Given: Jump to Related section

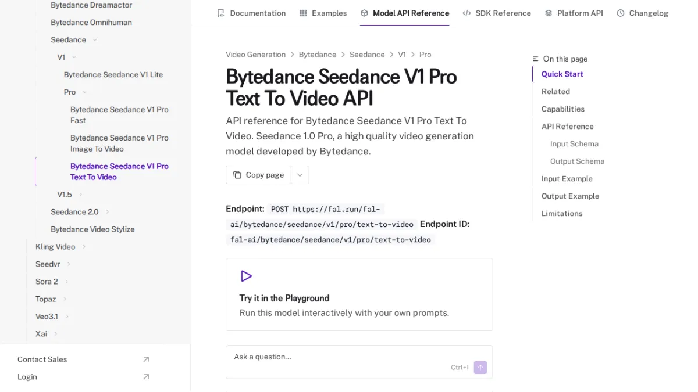Looking at the screenshot, I should (555, 92).
